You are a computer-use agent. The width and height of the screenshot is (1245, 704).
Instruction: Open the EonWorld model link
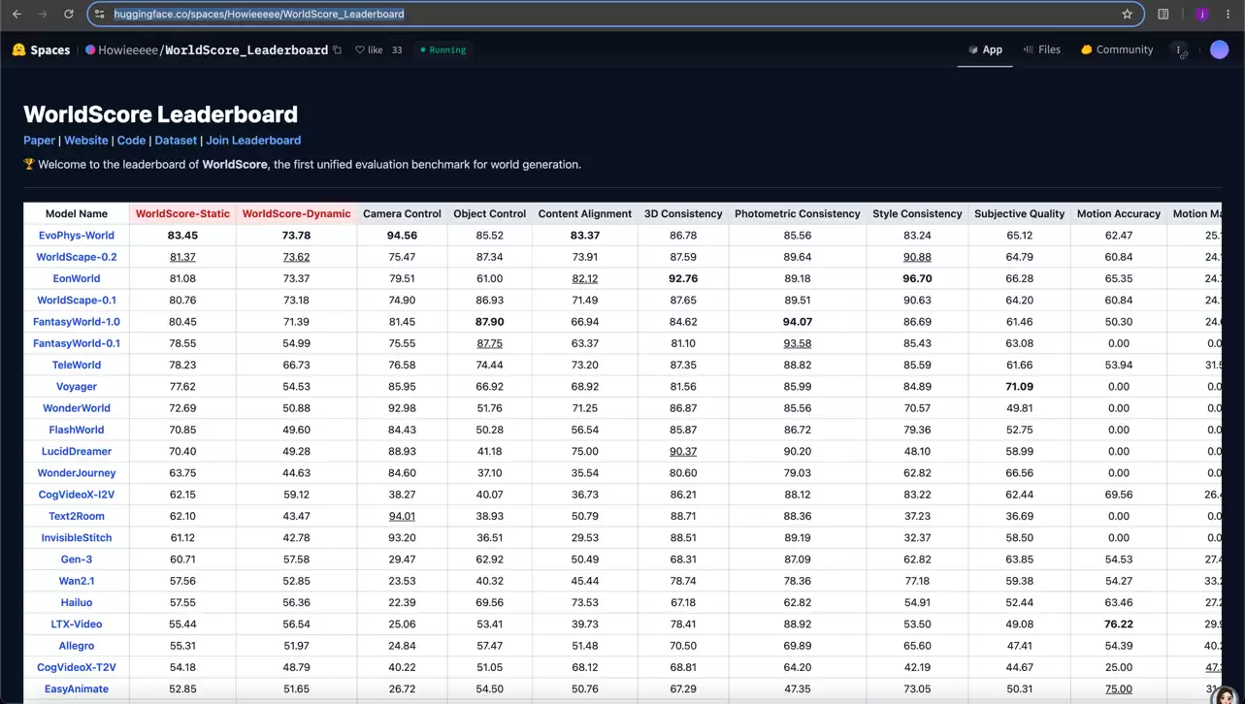pyautogui.click(x=77, y=278)
